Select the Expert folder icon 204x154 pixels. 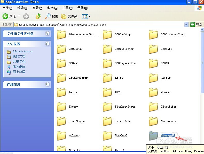pos(61,107)
